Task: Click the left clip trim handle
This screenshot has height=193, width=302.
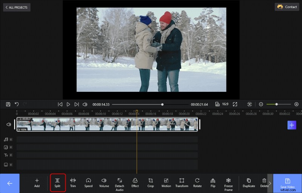Action: point(15,124)
